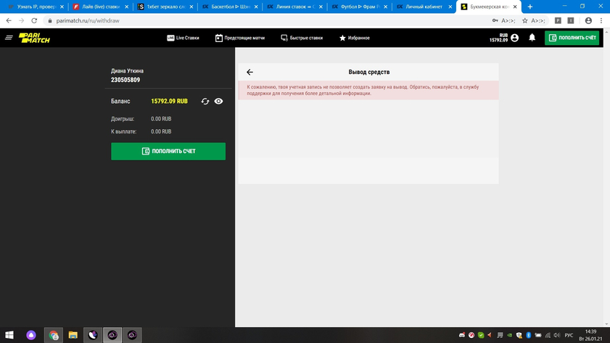Click header Пополнить счёт button

[572, 38]
